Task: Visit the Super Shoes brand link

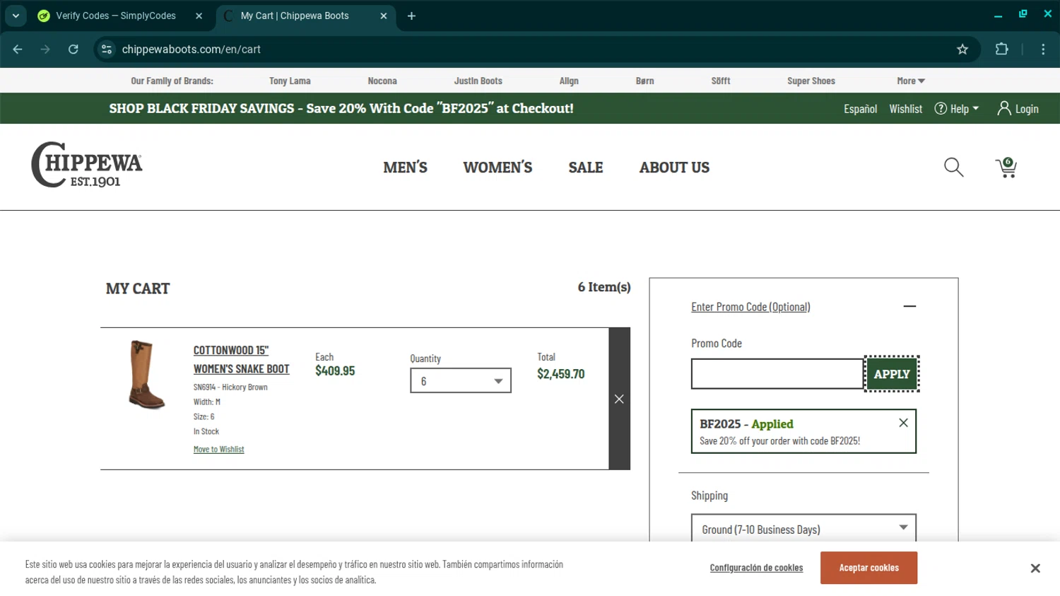Action: (811, 81)
